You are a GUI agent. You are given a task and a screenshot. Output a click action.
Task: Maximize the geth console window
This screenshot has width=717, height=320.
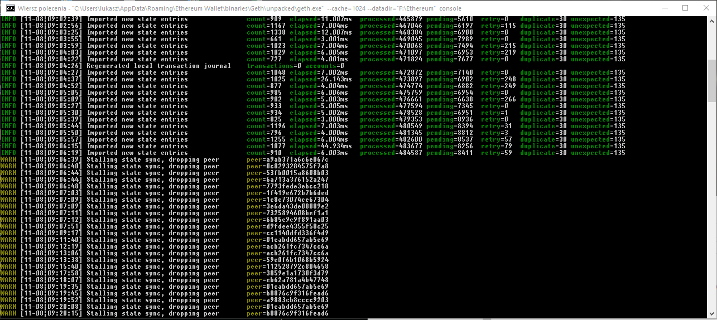click(x=685, y=8)
